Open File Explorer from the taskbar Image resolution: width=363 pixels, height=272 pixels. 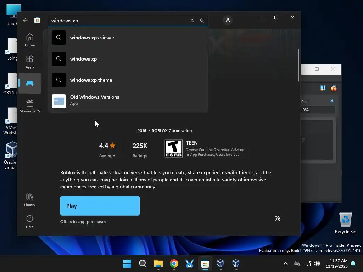(158, 263)
